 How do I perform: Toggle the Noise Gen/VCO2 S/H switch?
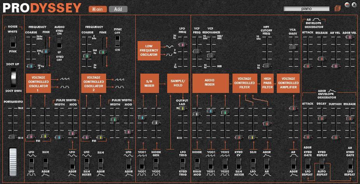coord(156,163)
